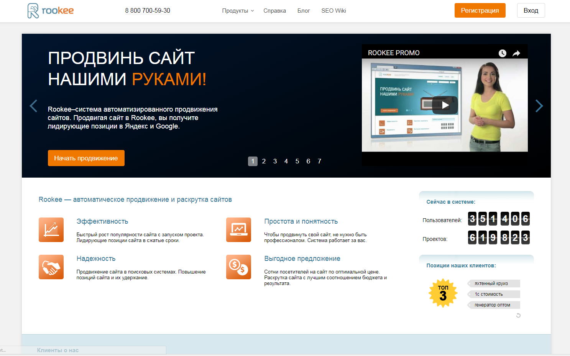Click the Простота и понятность monitor icon

238,230
